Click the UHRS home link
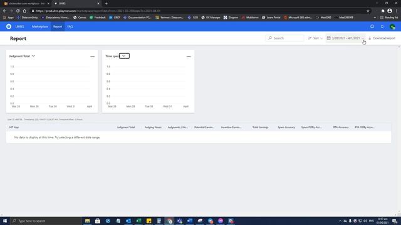Screen dimensions: 401x225 point(19,26)
